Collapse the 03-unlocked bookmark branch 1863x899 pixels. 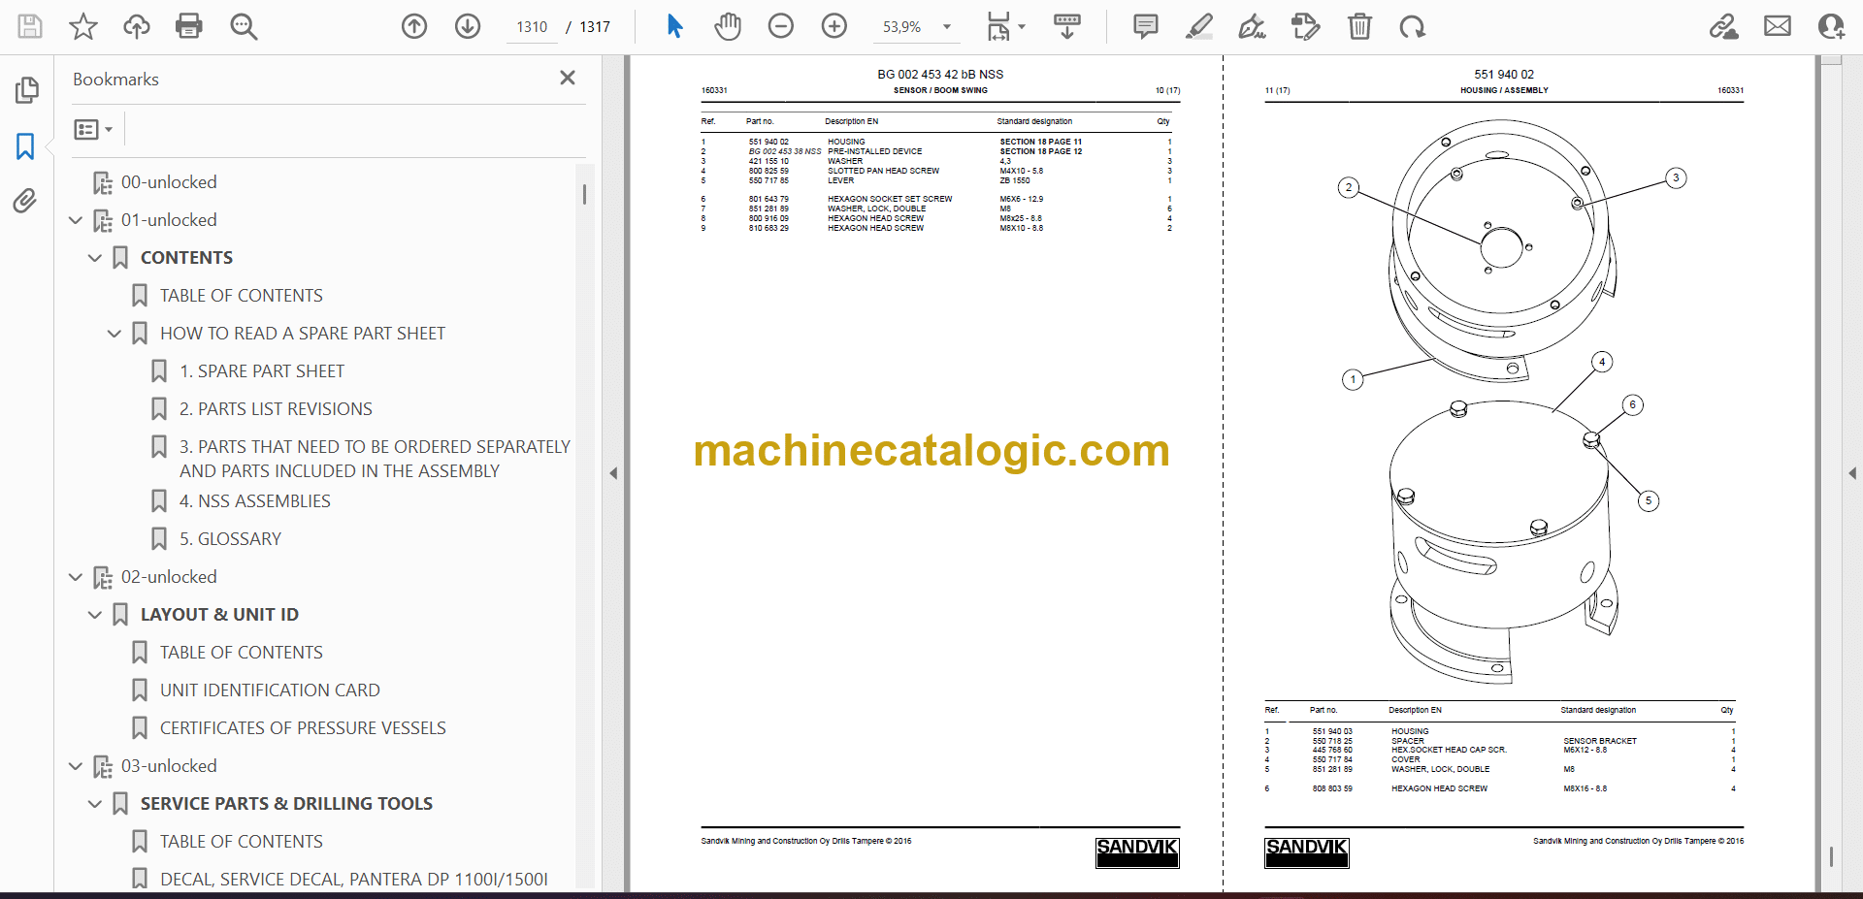(76, 766)
